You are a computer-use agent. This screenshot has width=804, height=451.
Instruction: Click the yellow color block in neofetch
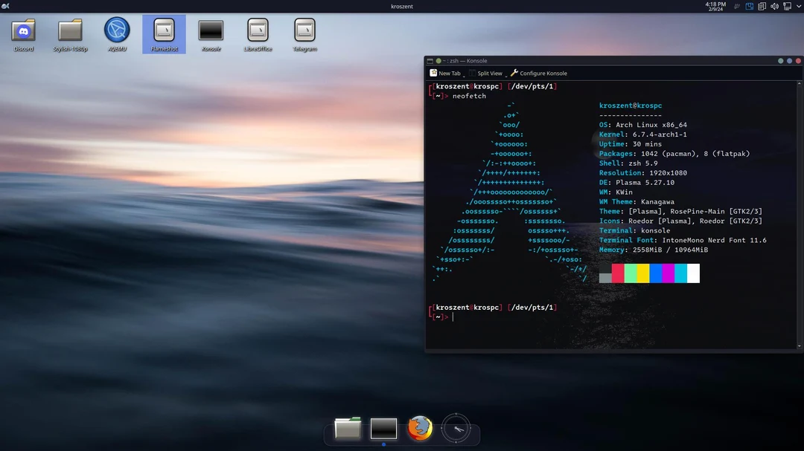click(643, 273)
